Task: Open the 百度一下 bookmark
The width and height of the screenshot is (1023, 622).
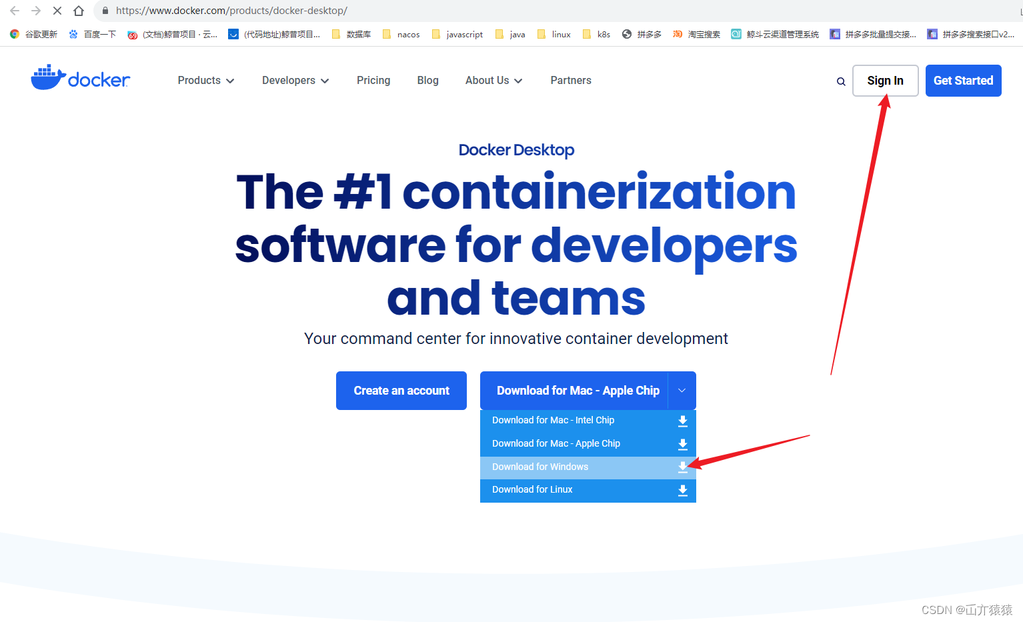Action: coord(92,34)
